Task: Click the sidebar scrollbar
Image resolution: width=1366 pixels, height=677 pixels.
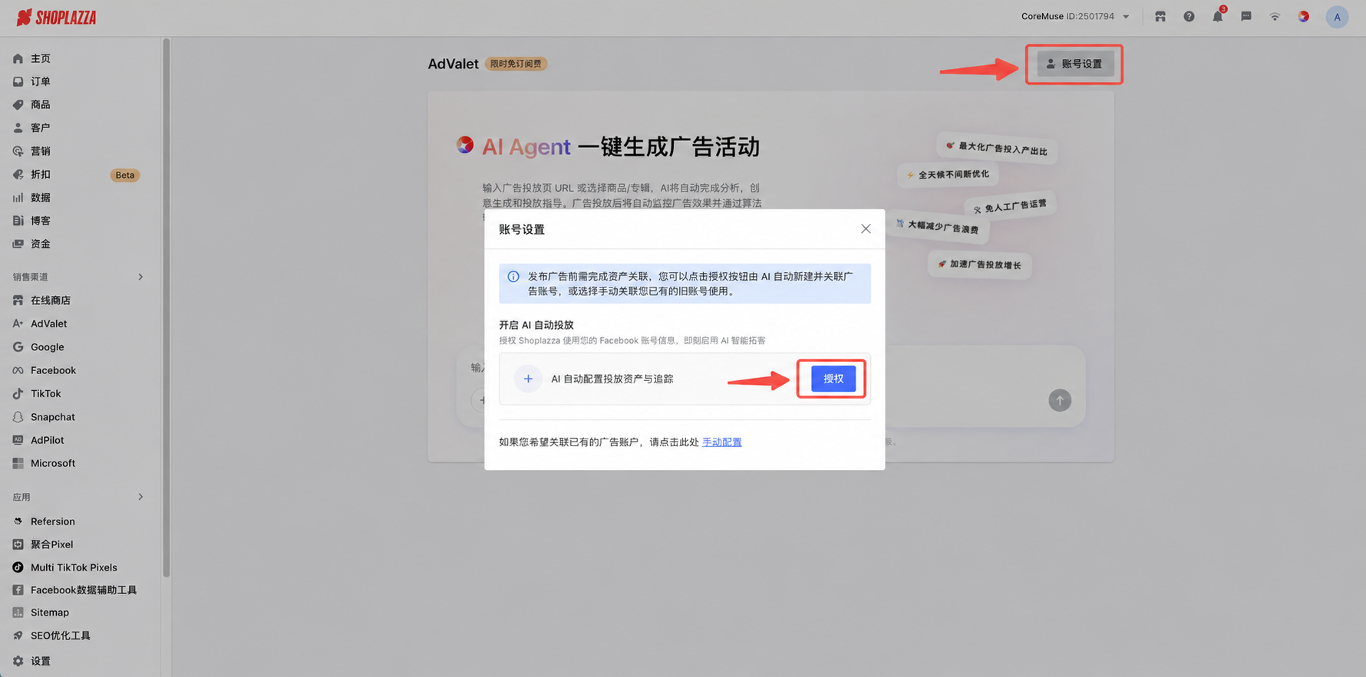Action: point(166,307)
